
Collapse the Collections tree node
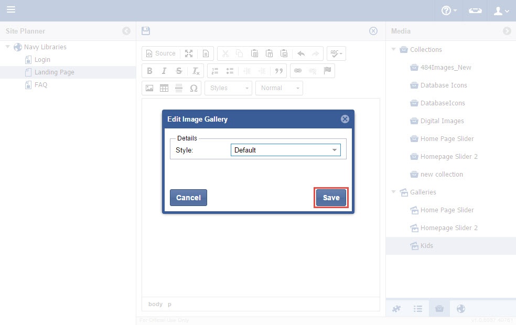(x=394, y=50)
